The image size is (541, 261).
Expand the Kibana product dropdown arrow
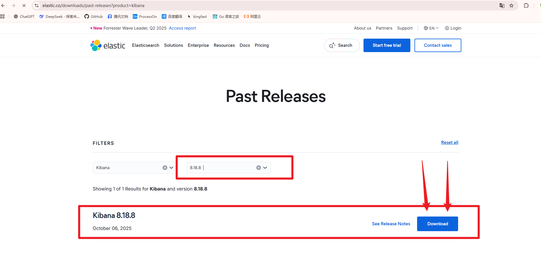coord(171,168)
